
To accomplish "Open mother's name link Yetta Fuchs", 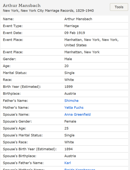I will click(x=74, y=108).
